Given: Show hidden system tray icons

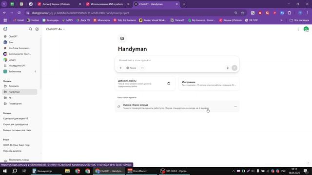Looking at the screenshot, I should pyautogui.click(x=233, y=171).
